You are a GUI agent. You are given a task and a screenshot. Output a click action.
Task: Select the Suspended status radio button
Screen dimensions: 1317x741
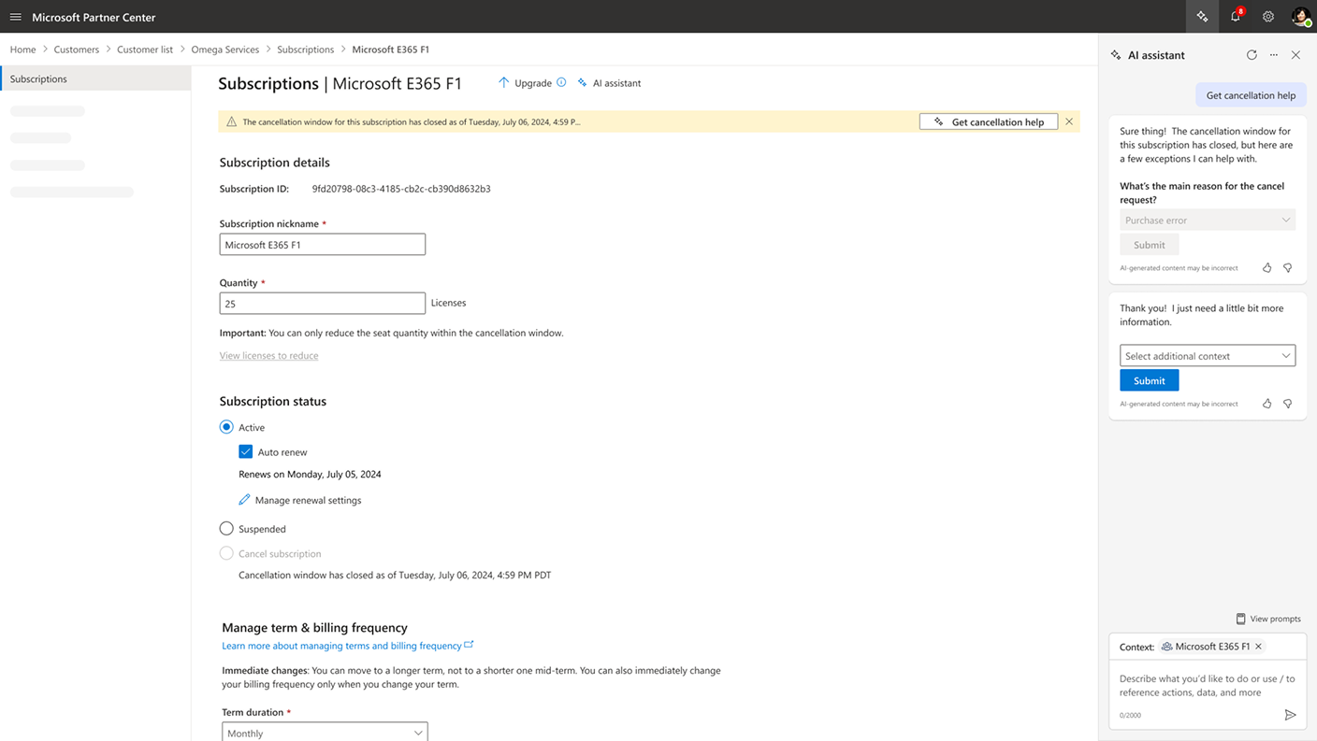pyautogui.click(x=226, y=529)
